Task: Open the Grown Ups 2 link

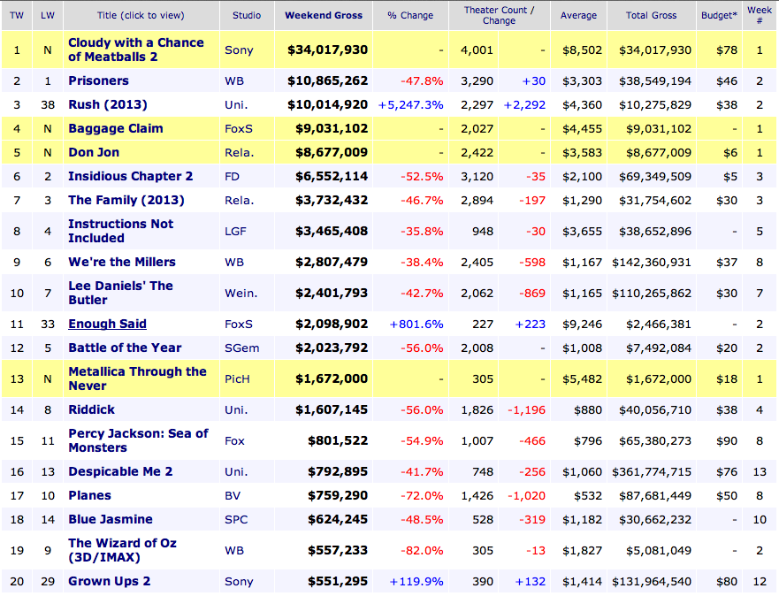Action: tap(110, 581)
